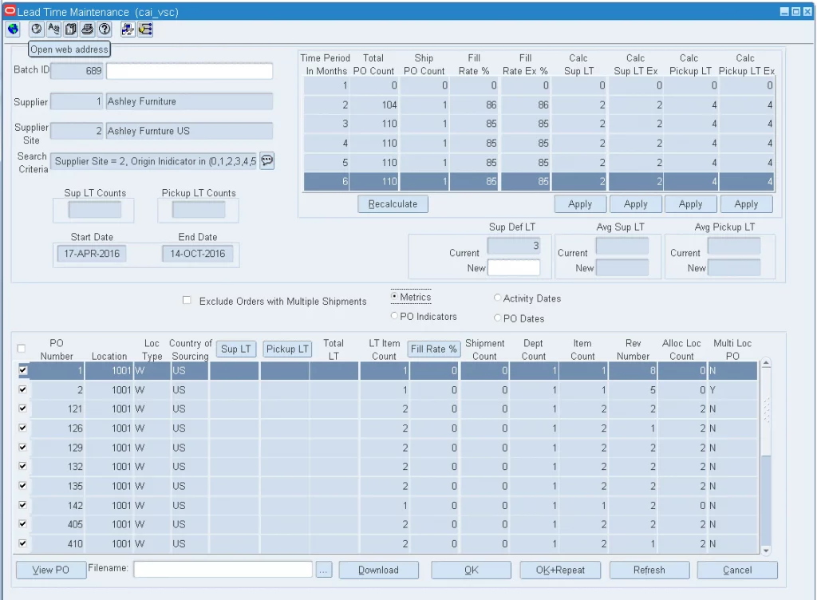The width and height of the screenshot is (817, 600).
Task: Click the Pickup LT column header button
Action: point(287,349)
